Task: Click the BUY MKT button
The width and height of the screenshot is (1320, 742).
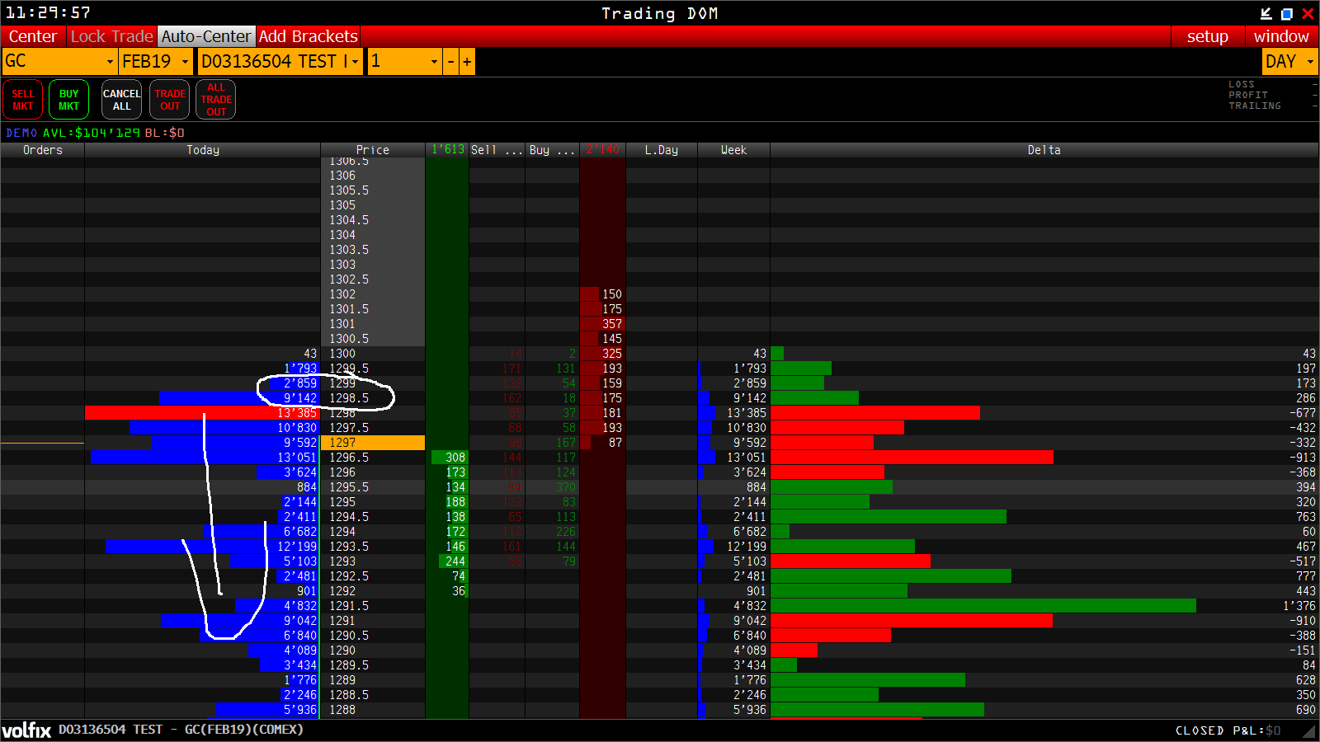Action: coord(68,100)
